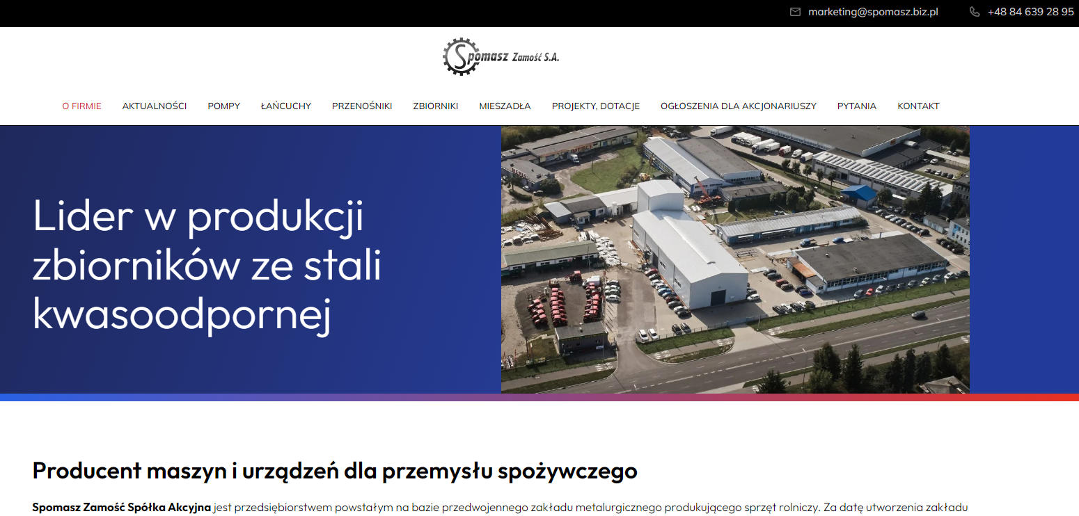Select POMPY in the navigation

[223, 106]
